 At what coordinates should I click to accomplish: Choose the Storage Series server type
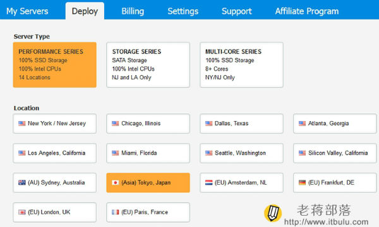click(x=148, y=65)
